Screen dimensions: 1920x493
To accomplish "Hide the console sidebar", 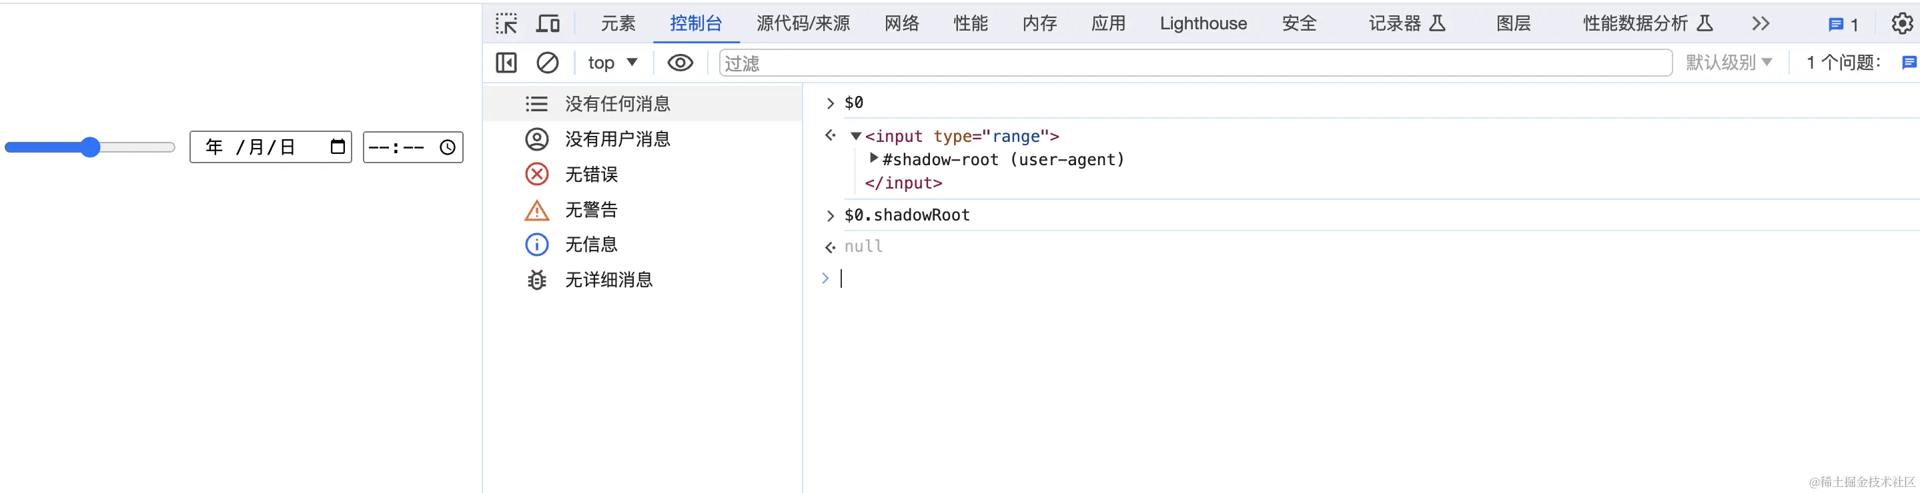I will [x=506, y=63].
